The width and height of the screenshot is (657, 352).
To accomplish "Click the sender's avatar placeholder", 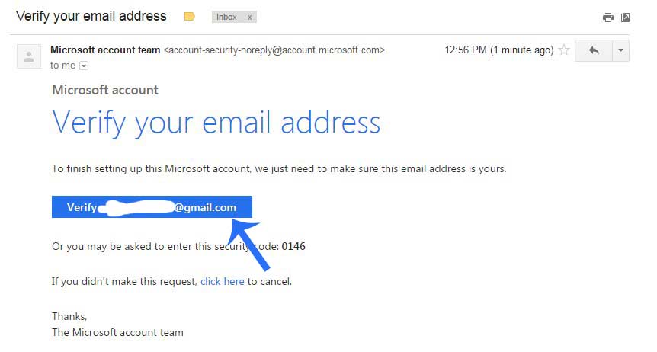I will pyautogui.click(x=29, y=56).
